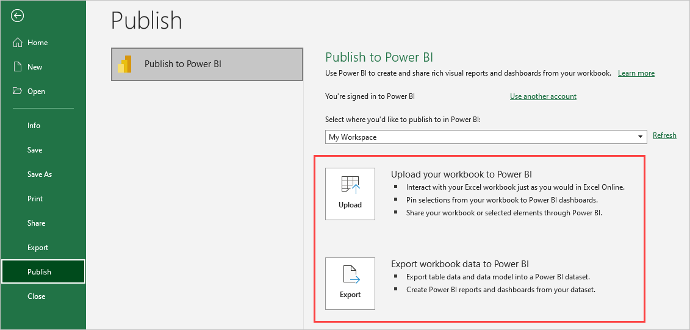Image resolution: width=690 pixels, height=330 pixels.
Task: Click the New document icon
Action: point(18,67)
